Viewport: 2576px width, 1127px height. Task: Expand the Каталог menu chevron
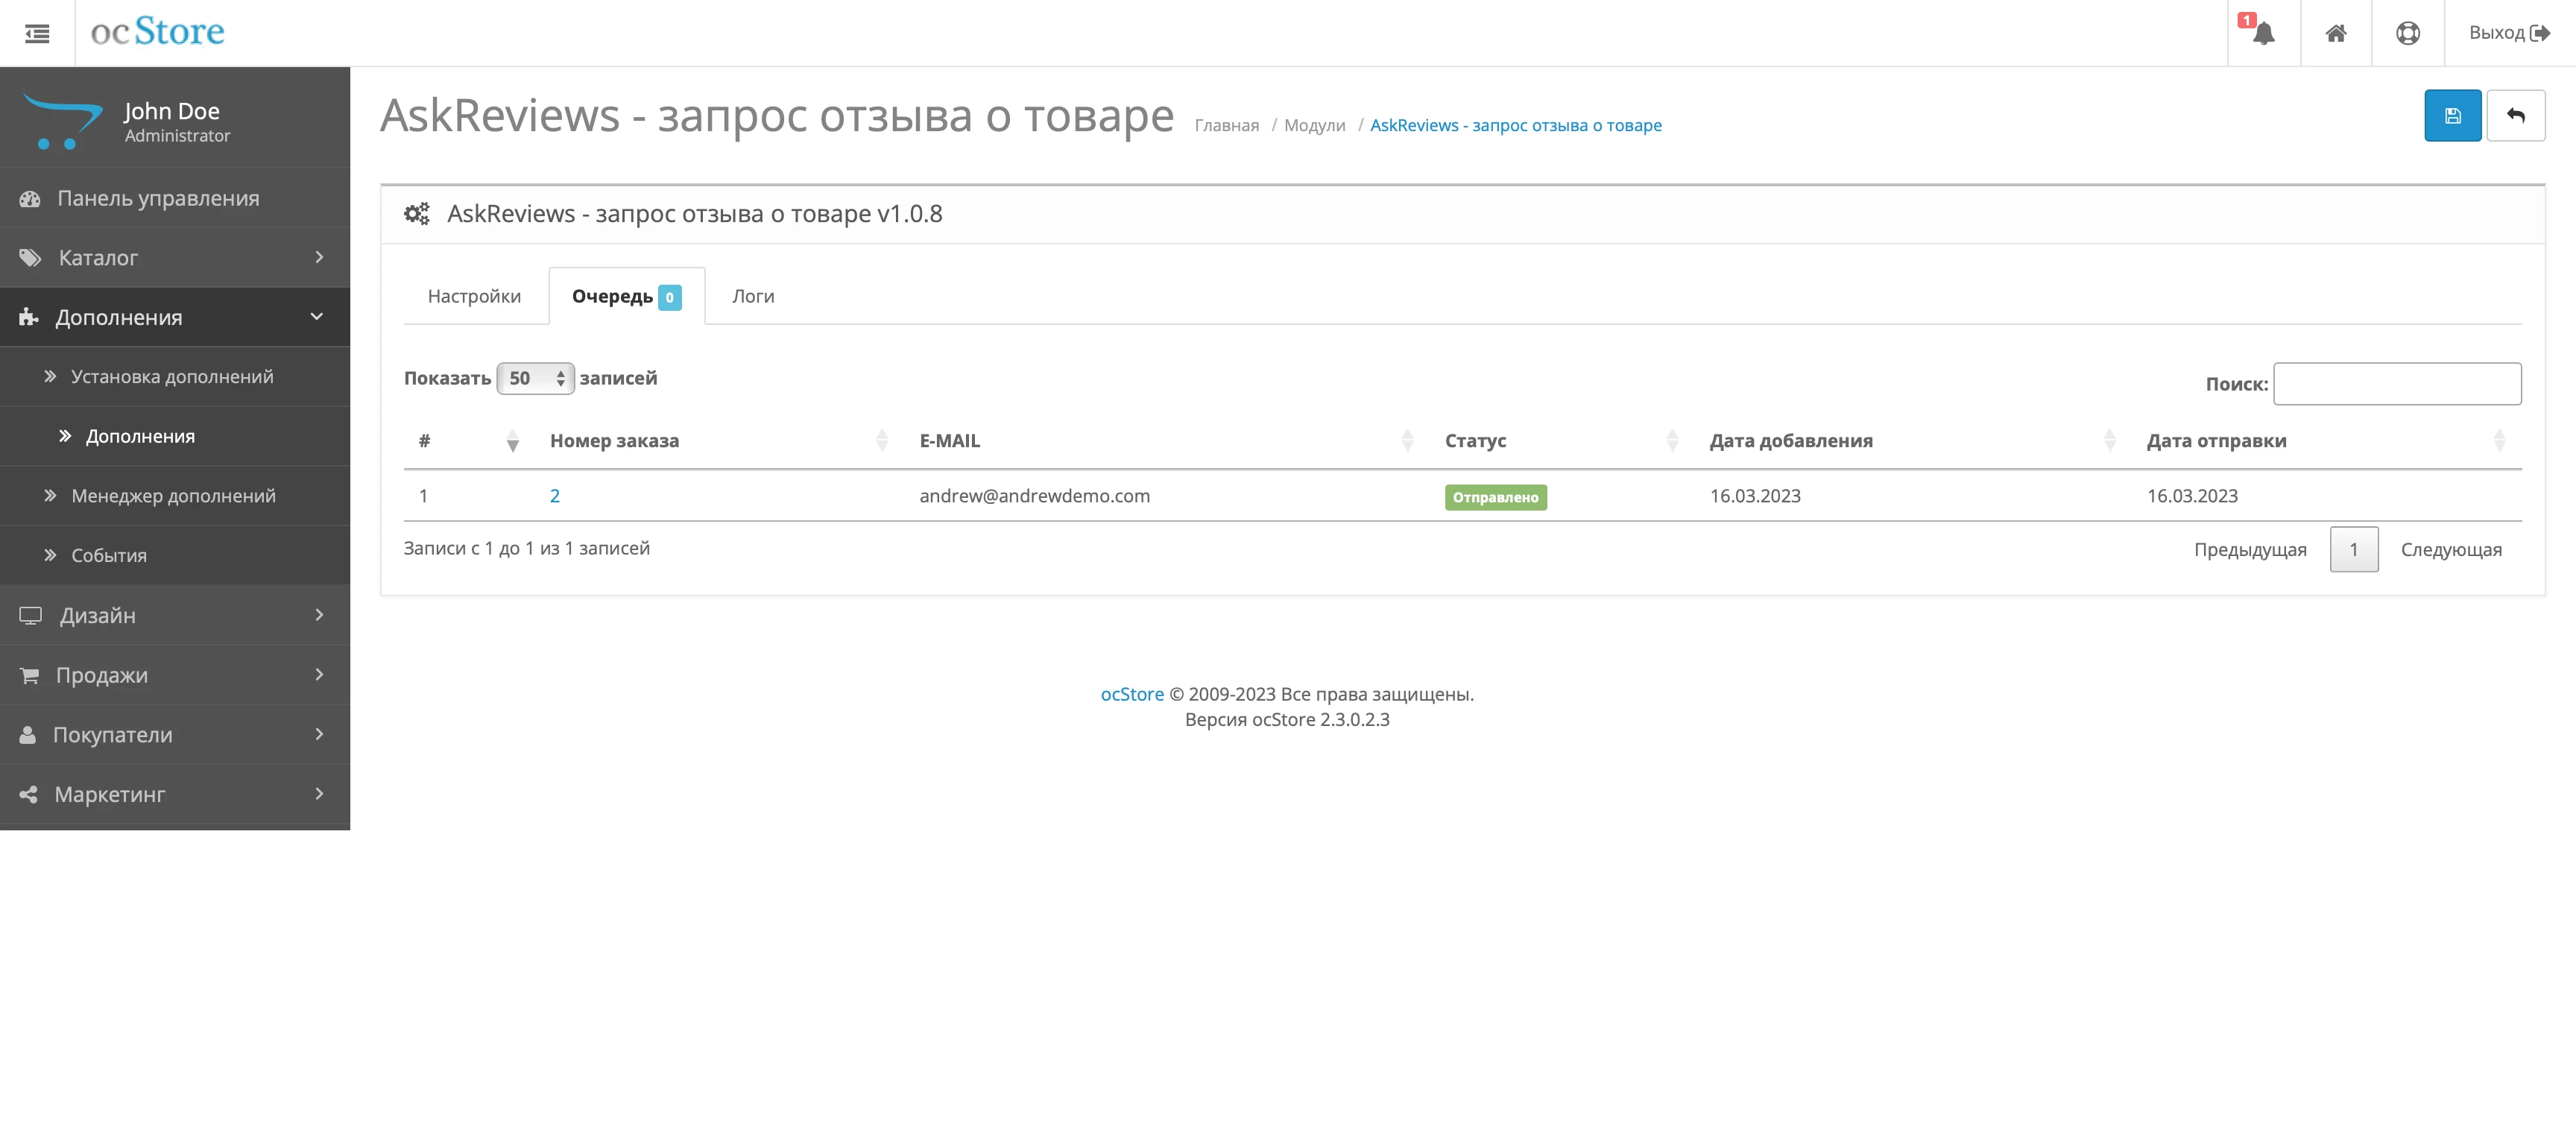[x=319, y=257]
